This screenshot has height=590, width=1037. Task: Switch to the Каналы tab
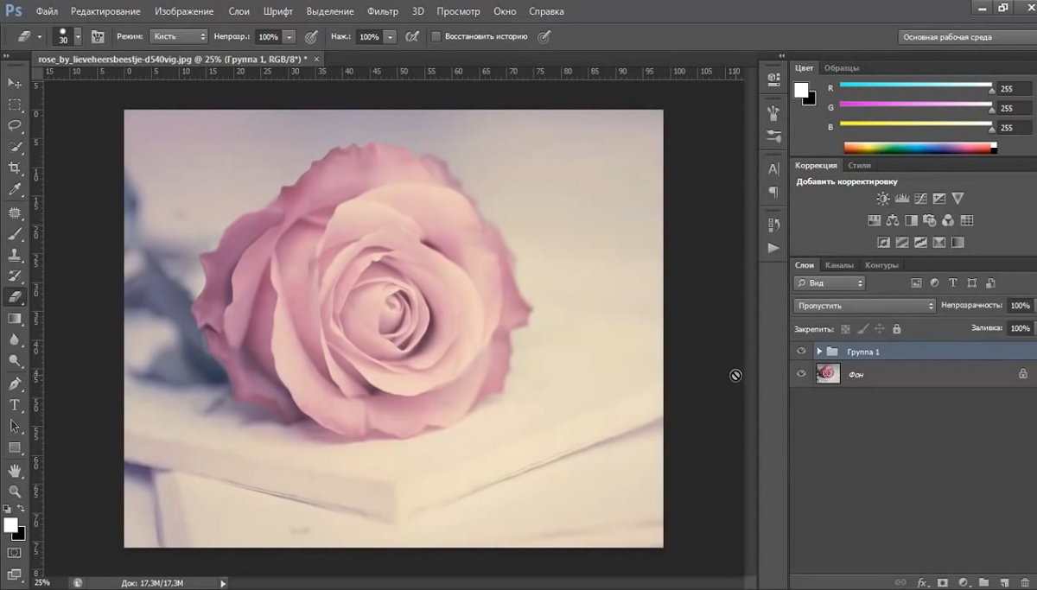pos(838,265)
